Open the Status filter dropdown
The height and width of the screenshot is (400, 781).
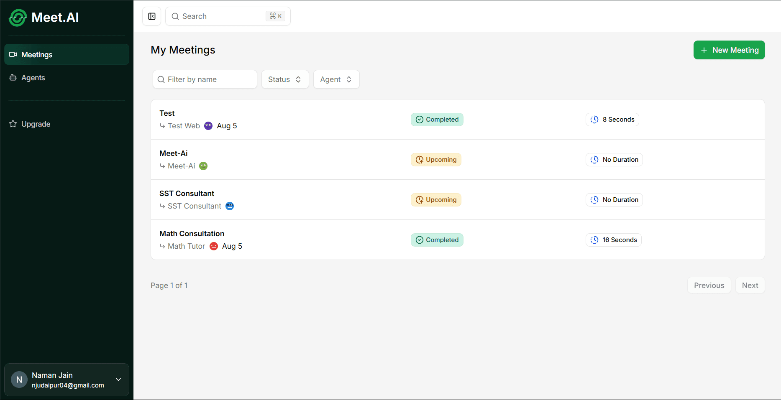285,79
